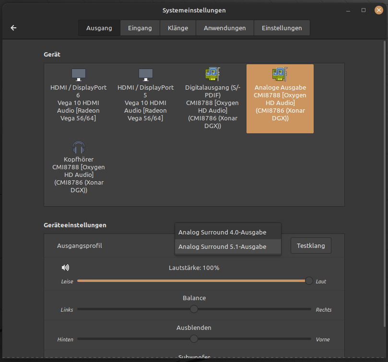Click the Geräteeinstellungen heading
388x362 pixels.
tap(75, 225)
